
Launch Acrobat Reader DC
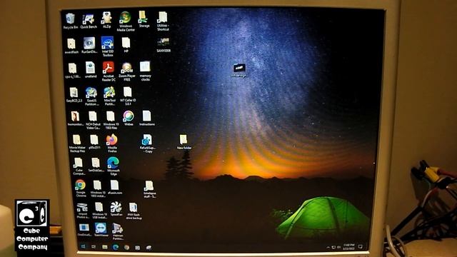click(109, 71)
